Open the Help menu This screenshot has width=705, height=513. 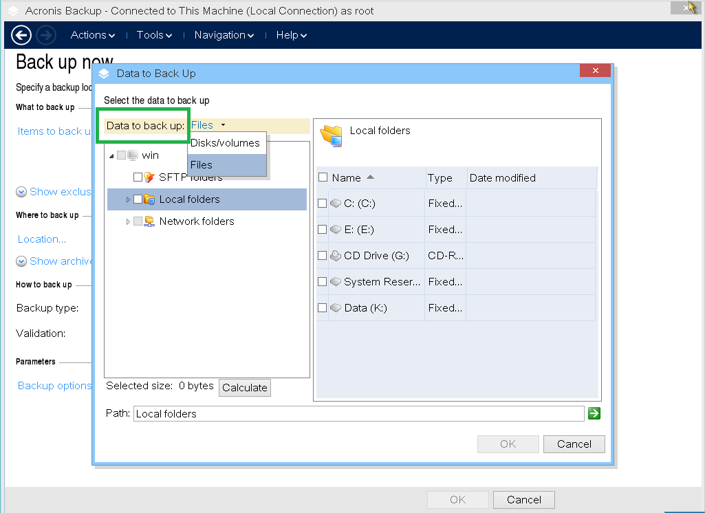click(292, 35)
